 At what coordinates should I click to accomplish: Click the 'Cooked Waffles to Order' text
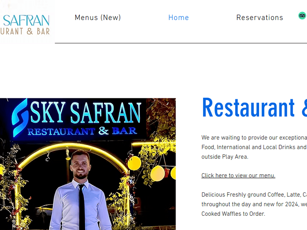point(233,214)
